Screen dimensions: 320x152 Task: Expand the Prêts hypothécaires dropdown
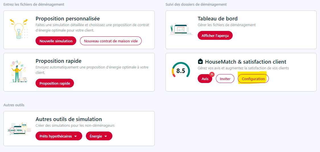59,136
